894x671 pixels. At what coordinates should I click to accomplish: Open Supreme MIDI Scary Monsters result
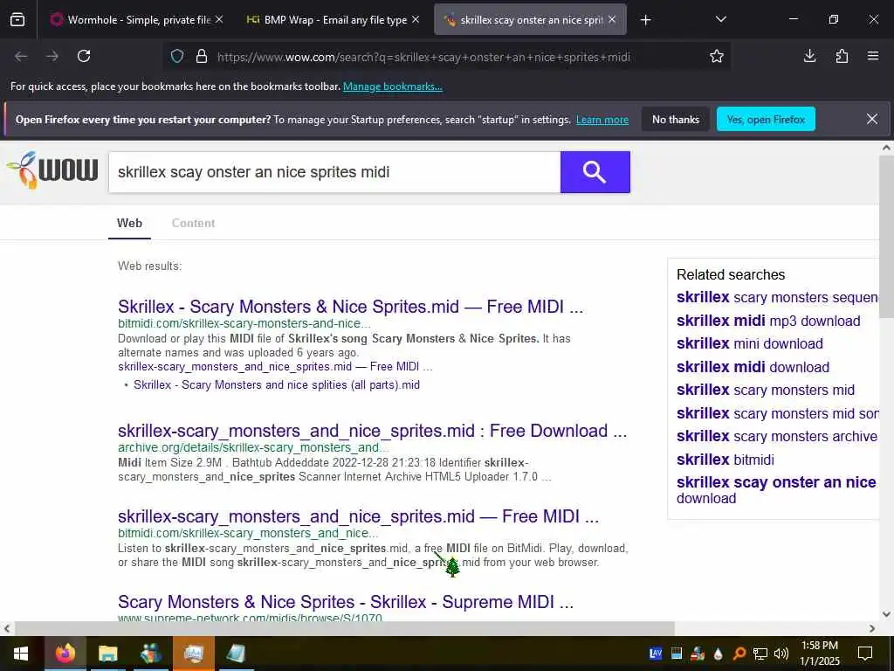346,602
